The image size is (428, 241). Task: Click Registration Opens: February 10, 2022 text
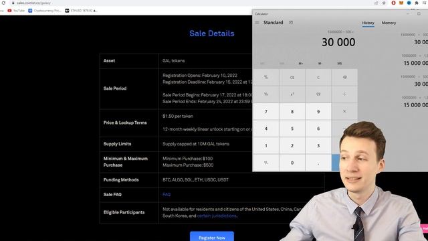200,76
